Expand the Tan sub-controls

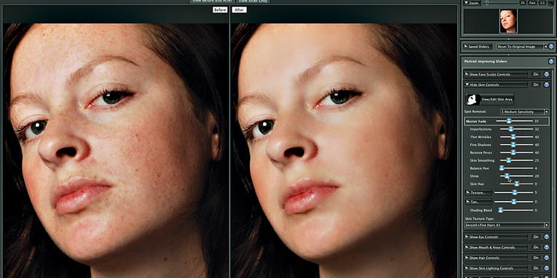coord(478,202)
